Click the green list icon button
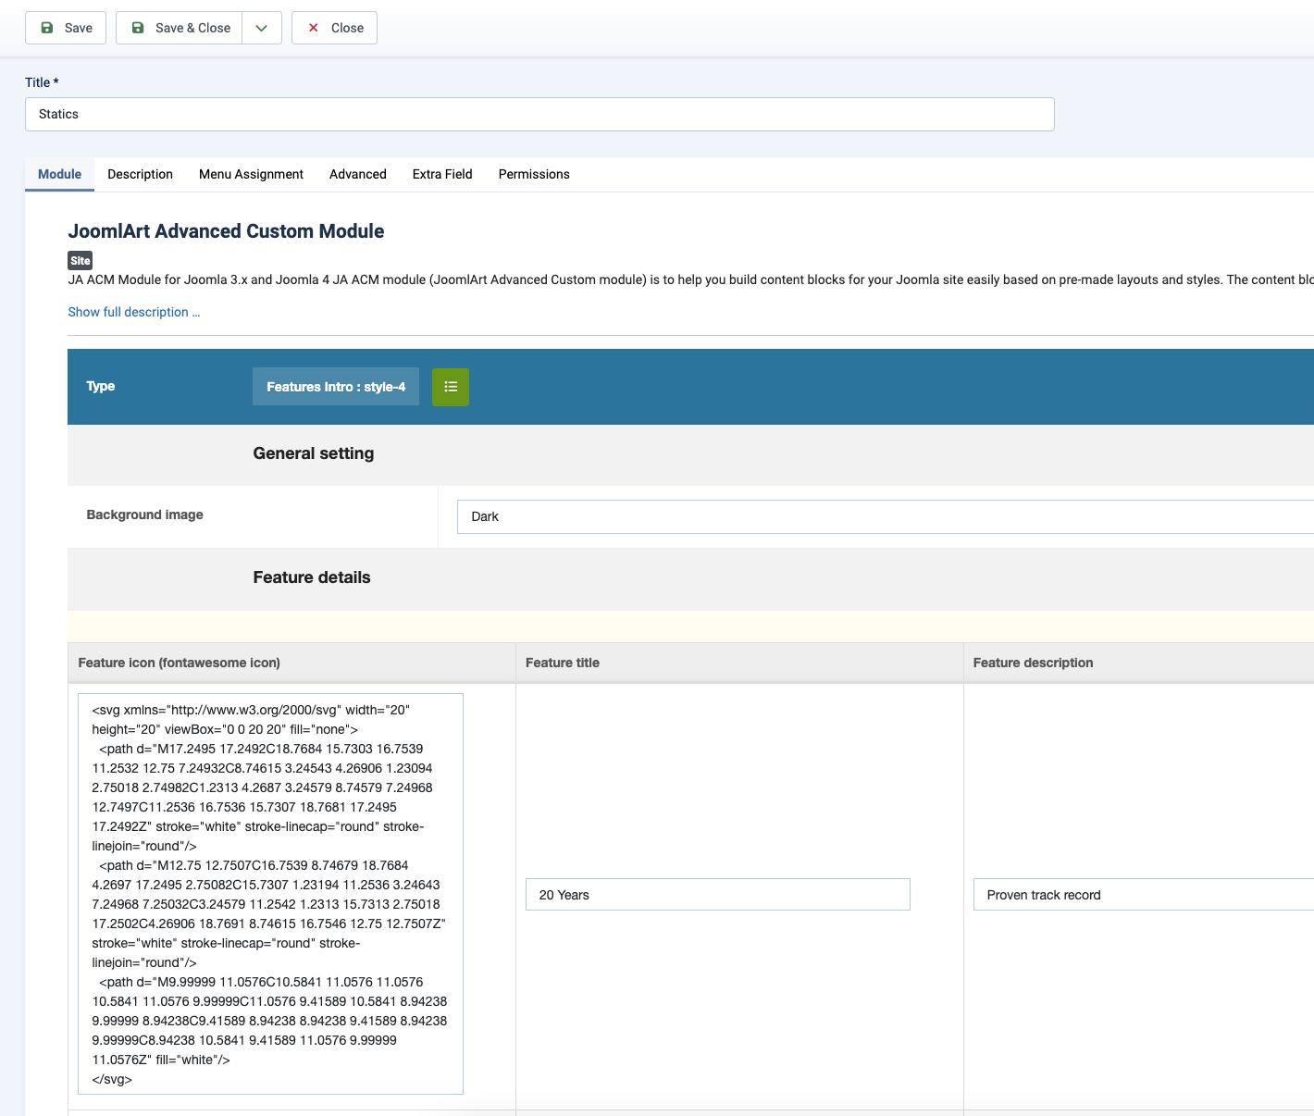This screenshot has height=1116, width=1314. tap(451, 387)
